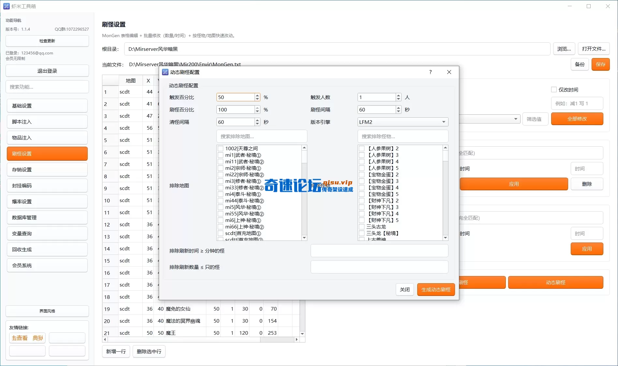Close the 动态刷怪配置 dialog with X
Image resolution: width=618 pixels, height=366 pixels.
click(x=449, y=72)
